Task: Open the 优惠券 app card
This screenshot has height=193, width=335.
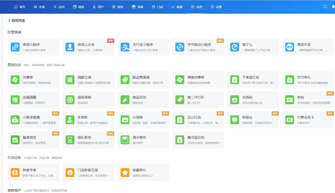Action: (33, 80)
